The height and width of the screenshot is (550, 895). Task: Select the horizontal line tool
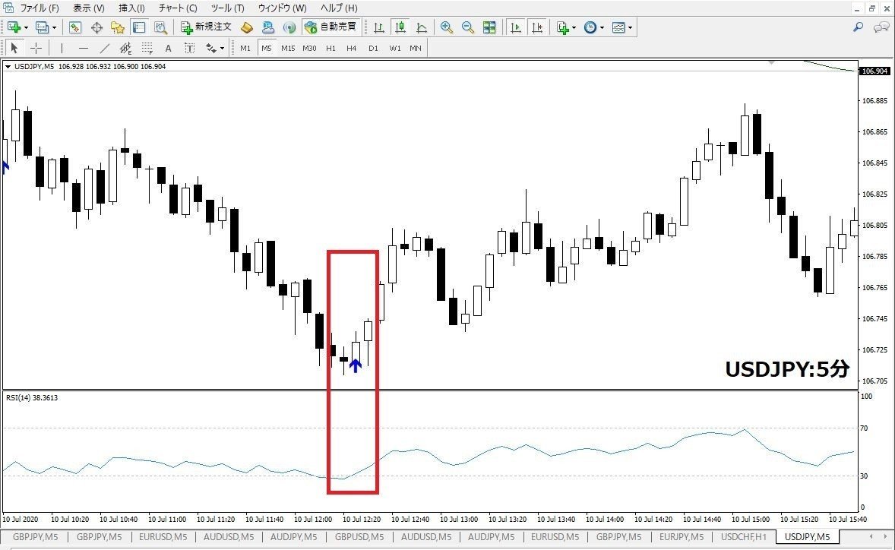coord(84,48)
